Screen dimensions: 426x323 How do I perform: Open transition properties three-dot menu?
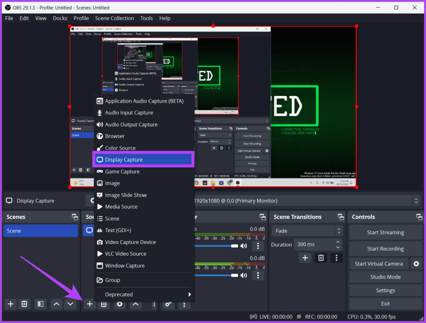[336, 258]
